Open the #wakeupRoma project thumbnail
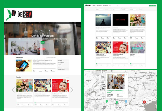This screenshot has width=162, height=111. coord(137,47)
